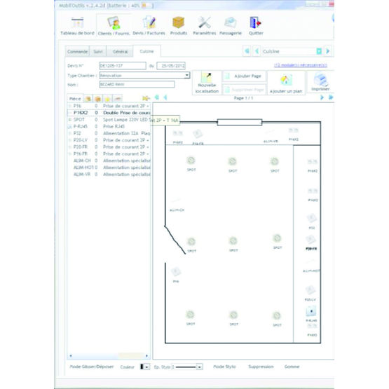Open the Clients / Fourn. section
This screenshot has width=389, height=389.
tap(114, 26)
